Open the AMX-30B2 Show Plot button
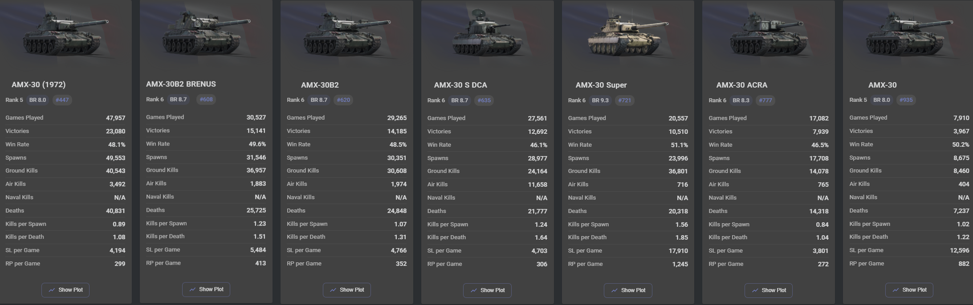973x305 pixels. [347, 290]
